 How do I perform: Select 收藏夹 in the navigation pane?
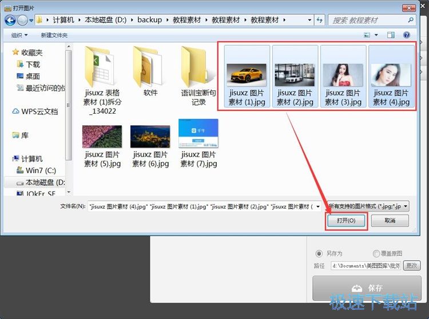(x=28, y=52)
